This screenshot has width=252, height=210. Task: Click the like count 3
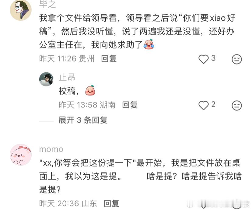[213, 58]
